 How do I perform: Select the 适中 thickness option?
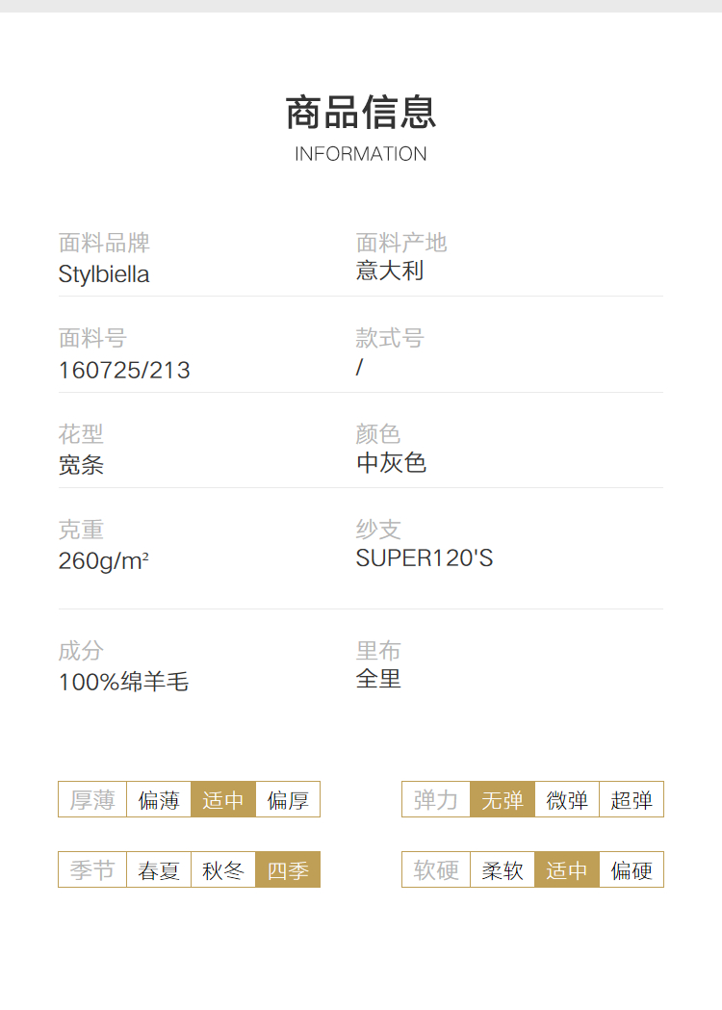click(223, 799)
